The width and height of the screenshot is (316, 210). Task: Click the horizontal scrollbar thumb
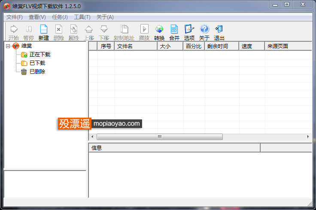coord(160,137)
